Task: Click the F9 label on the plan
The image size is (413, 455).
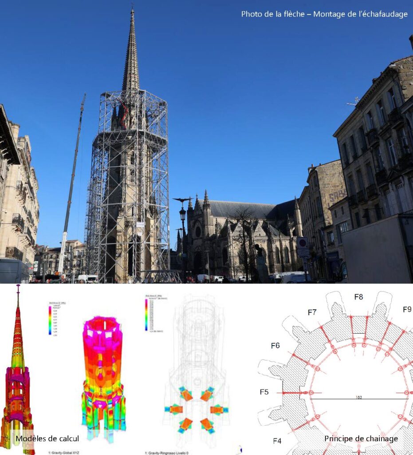Action: (x=407, y=310)
